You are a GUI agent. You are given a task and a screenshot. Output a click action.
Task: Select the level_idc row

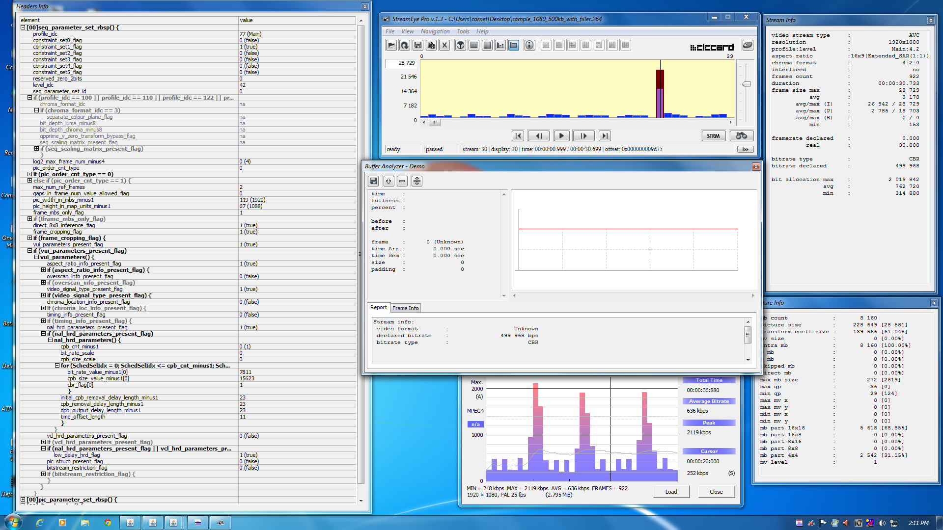(188, 85)
